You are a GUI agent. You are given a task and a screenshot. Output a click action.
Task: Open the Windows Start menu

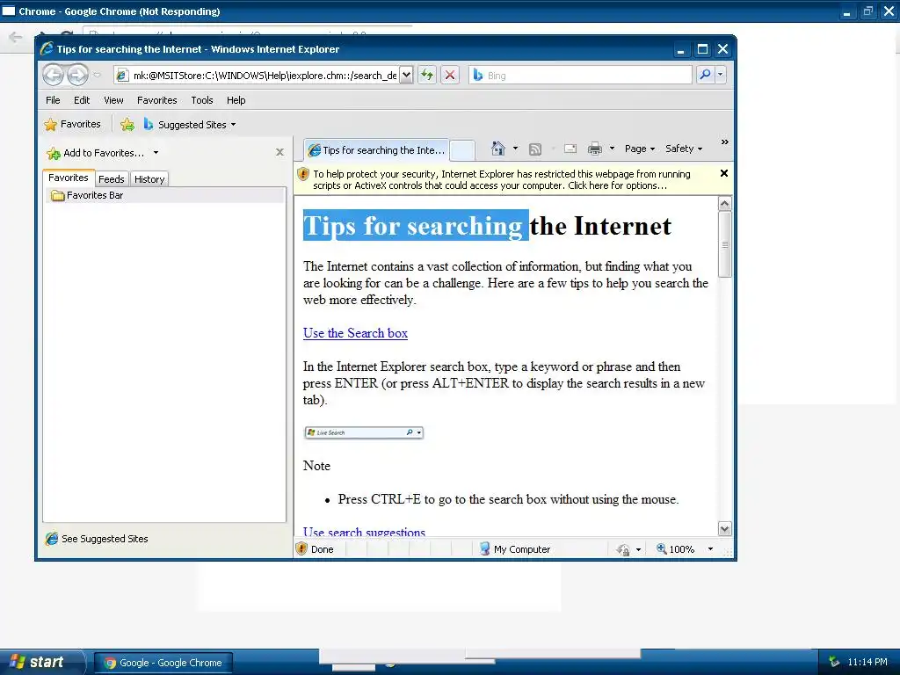42,662
